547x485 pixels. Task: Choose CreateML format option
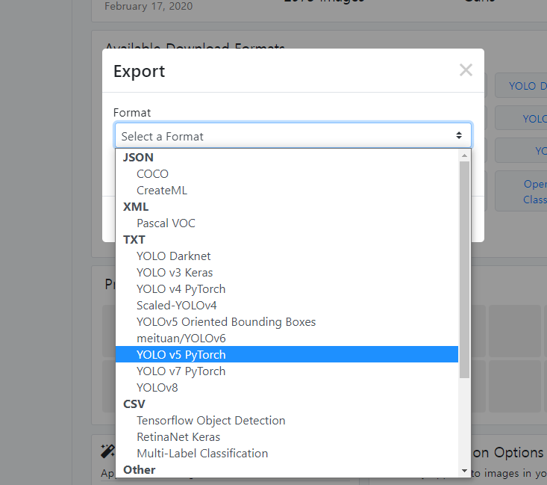pyautogui.click(x=287, y=190)
